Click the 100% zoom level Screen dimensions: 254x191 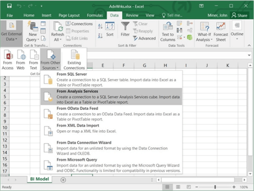click(x=244, y=187)
